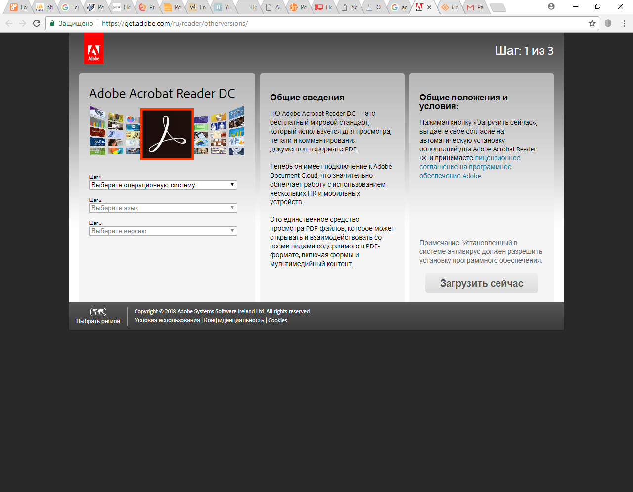Open the Cookies footer link
The width and height of the screenshot is (633, 492).
277,320
